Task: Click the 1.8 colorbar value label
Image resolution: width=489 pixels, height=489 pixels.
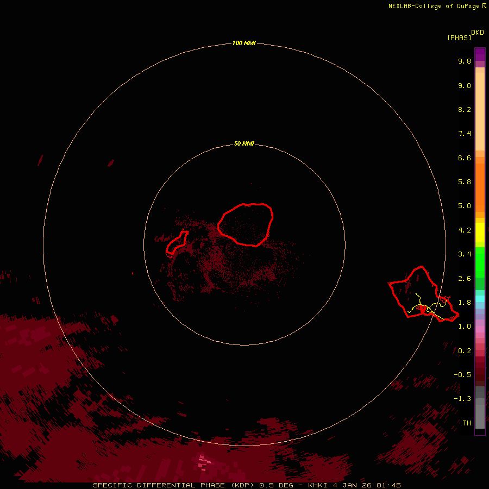Action: [465, 303]
